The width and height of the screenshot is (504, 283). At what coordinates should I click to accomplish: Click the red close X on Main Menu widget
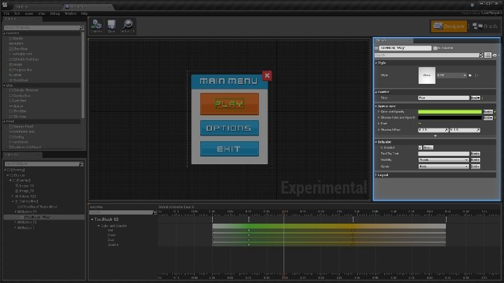click(x=267, y=75)
